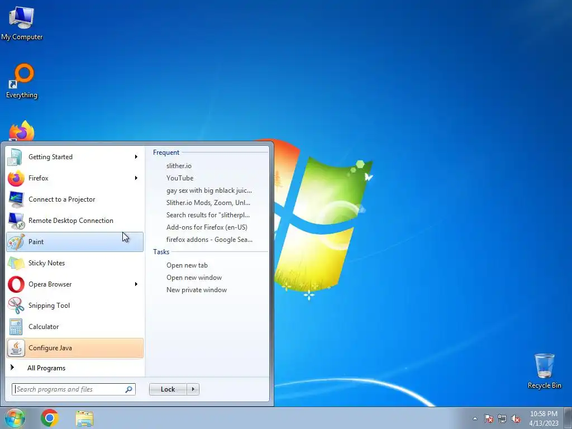Launch Opera Browser
This screenshot has width=572, height=429.
[75, 284]
